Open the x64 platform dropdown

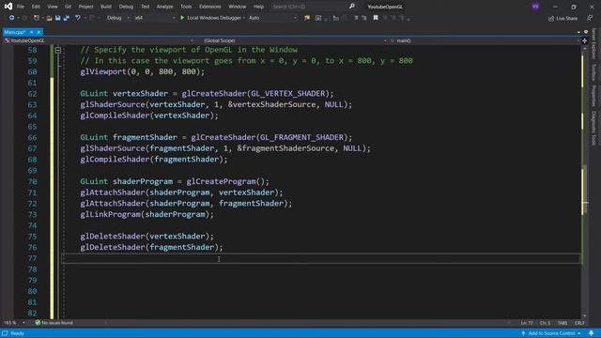pos(155,18)
